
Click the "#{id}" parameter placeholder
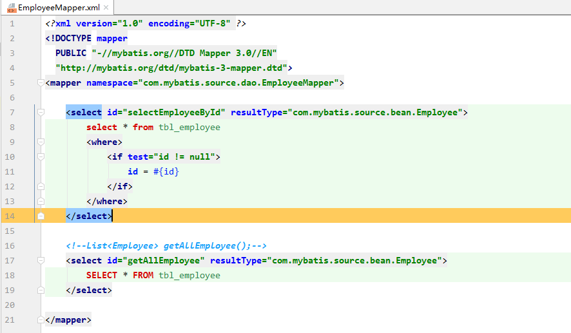[x=166, y=172]
